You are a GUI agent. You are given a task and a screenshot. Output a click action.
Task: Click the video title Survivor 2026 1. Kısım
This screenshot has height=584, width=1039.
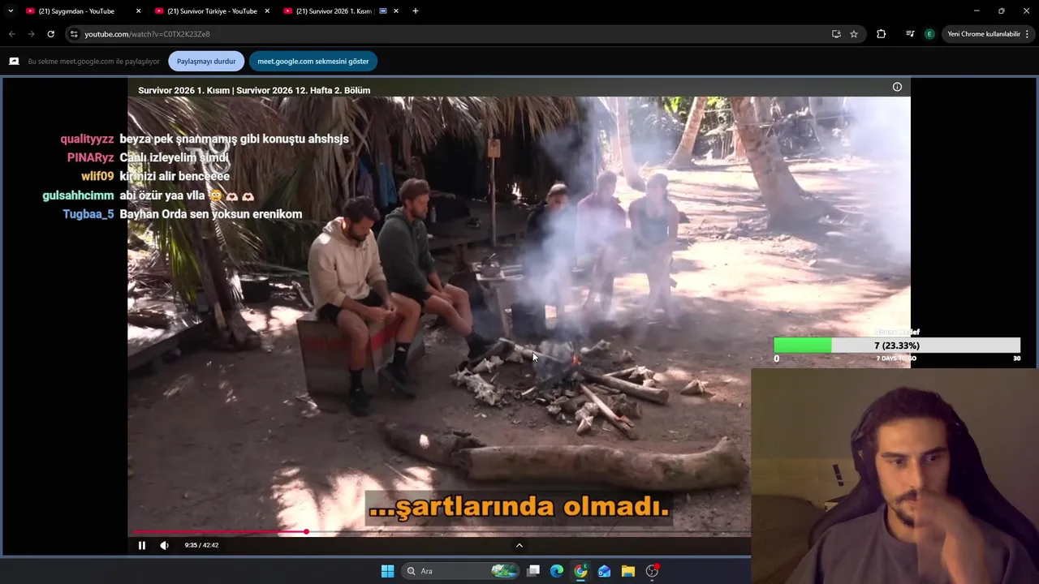254,90
